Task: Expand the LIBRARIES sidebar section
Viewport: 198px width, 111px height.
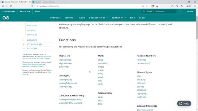Action: click(32, 40)
